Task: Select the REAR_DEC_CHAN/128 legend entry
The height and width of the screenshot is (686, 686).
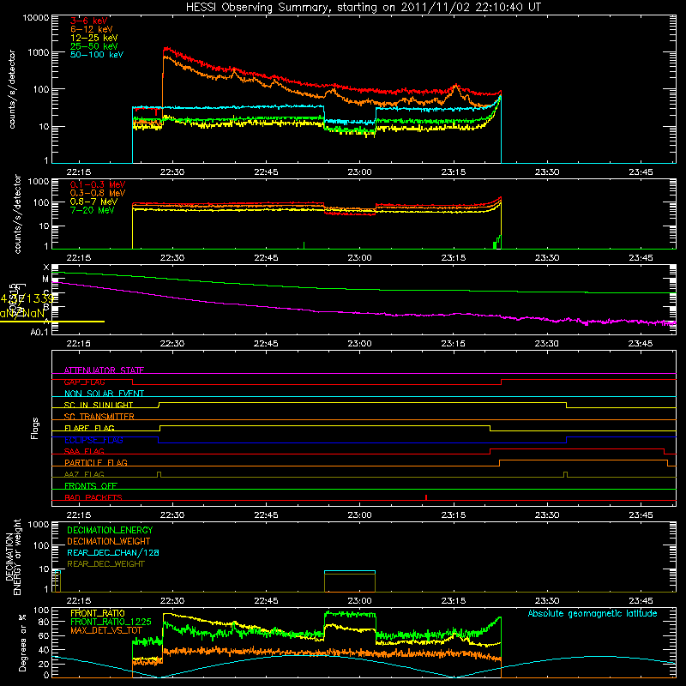Action: coord(113,552)
